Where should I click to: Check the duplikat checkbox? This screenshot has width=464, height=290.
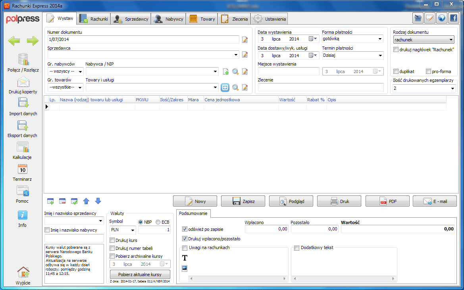click(x=396, y=72)
